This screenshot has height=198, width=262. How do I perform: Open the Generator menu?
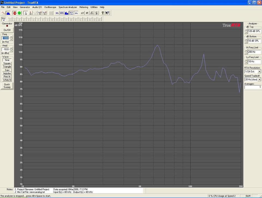[x=25, y=7]
